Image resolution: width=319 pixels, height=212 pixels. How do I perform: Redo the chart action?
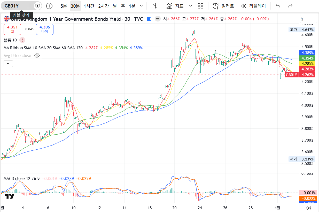pos(290,6)
